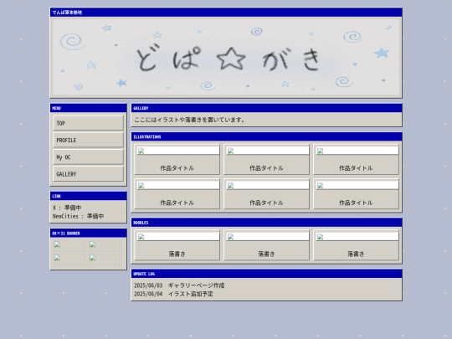Click the NeoCities : 準備中 line

click(x=78, y=216)
